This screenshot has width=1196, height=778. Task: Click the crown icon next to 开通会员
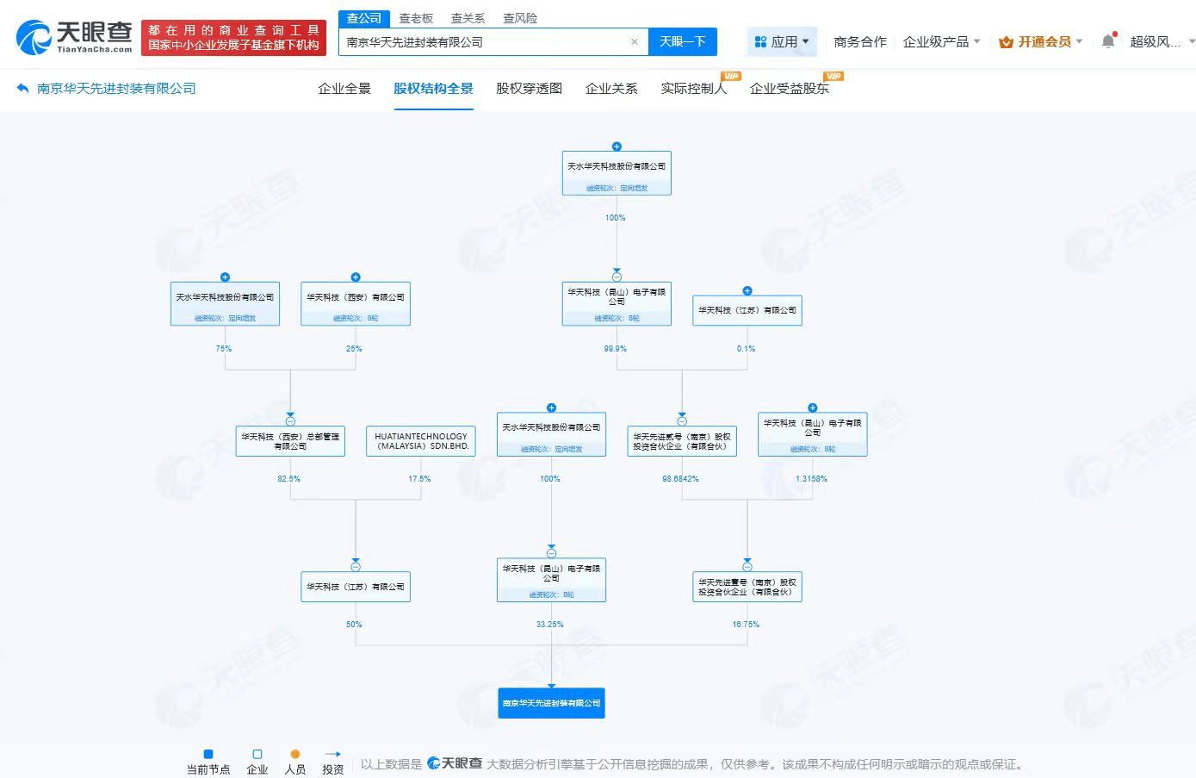tap(1005, 40)
